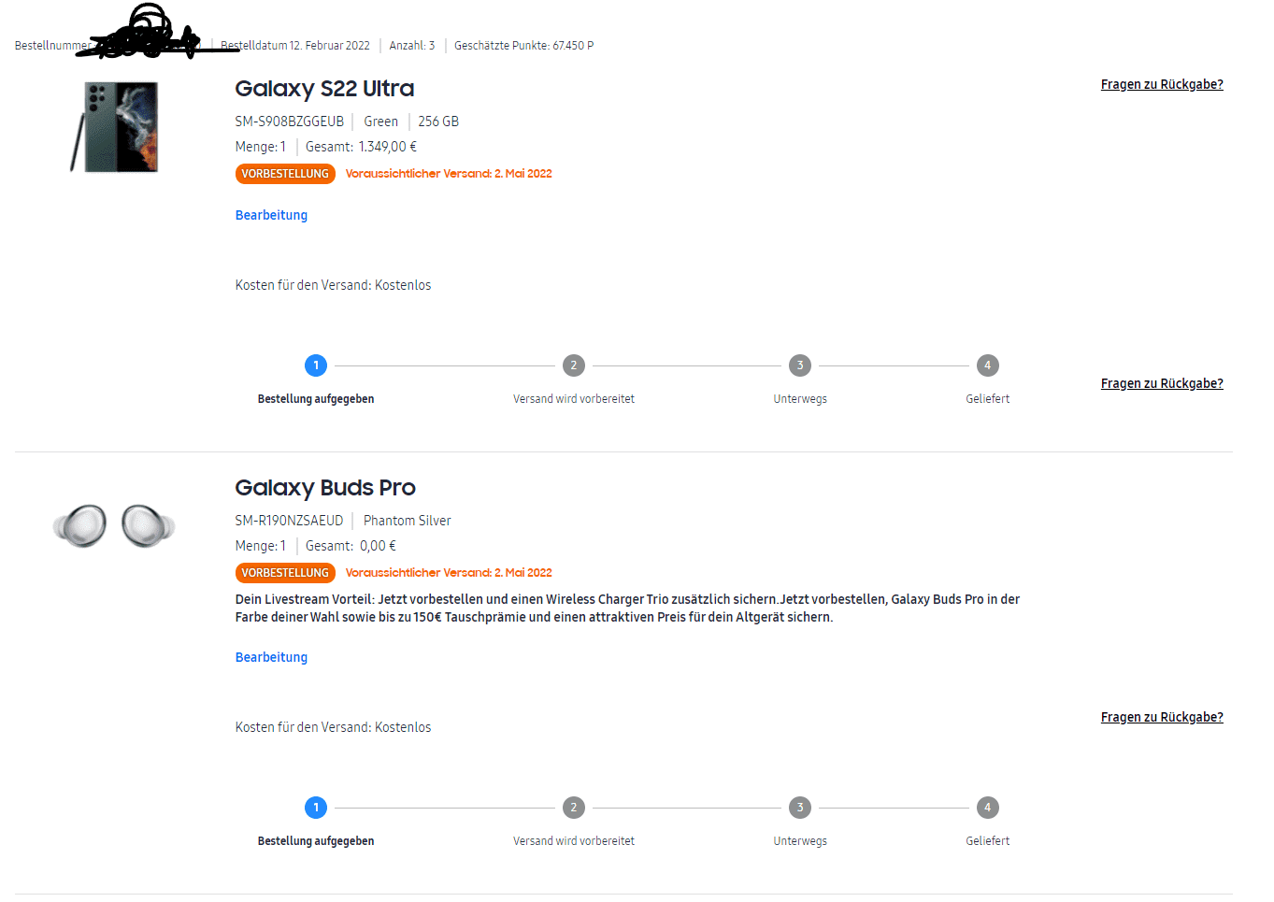Click the '256 GB' storage label

click(438, 122)
